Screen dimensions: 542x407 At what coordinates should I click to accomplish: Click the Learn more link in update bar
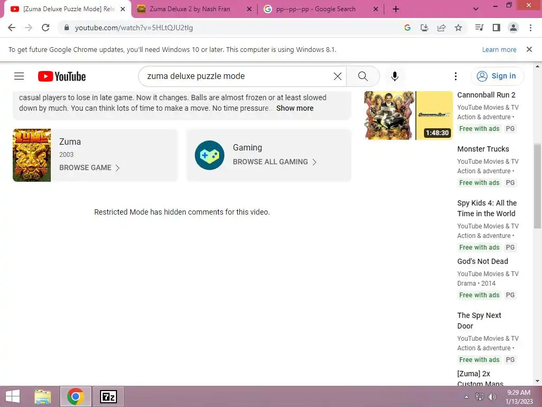[x=499, y=49]
